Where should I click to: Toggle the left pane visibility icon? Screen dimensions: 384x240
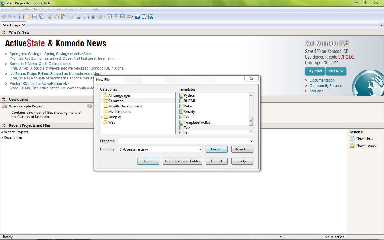(109, 17)
